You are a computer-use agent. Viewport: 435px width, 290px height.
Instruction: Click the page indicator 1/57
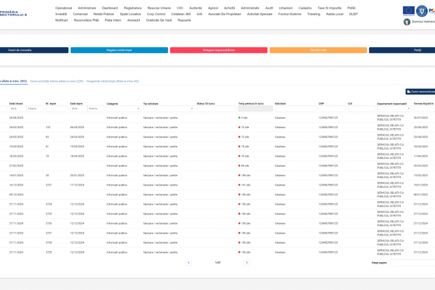point(217,263)
